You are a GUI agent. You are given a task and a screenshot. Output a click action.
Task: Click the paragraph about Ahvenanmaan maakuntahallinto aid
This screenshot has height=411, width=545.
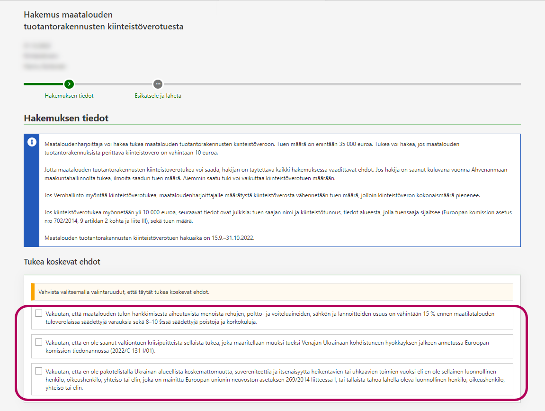[275, 174]
